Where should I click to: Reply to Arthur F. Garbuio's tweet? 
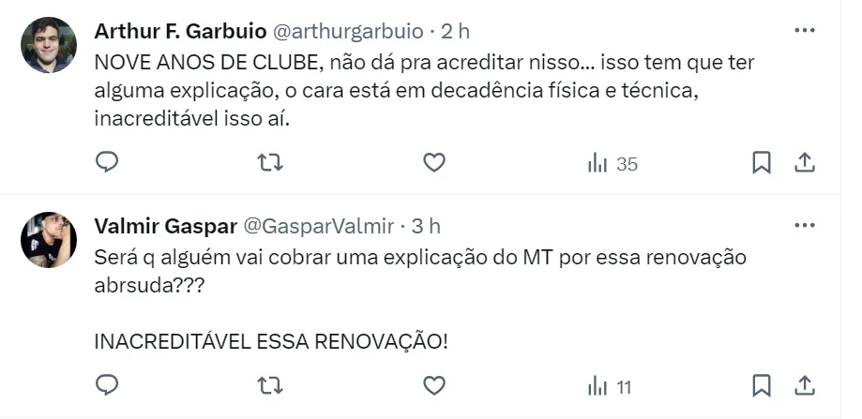pos(108,163)
